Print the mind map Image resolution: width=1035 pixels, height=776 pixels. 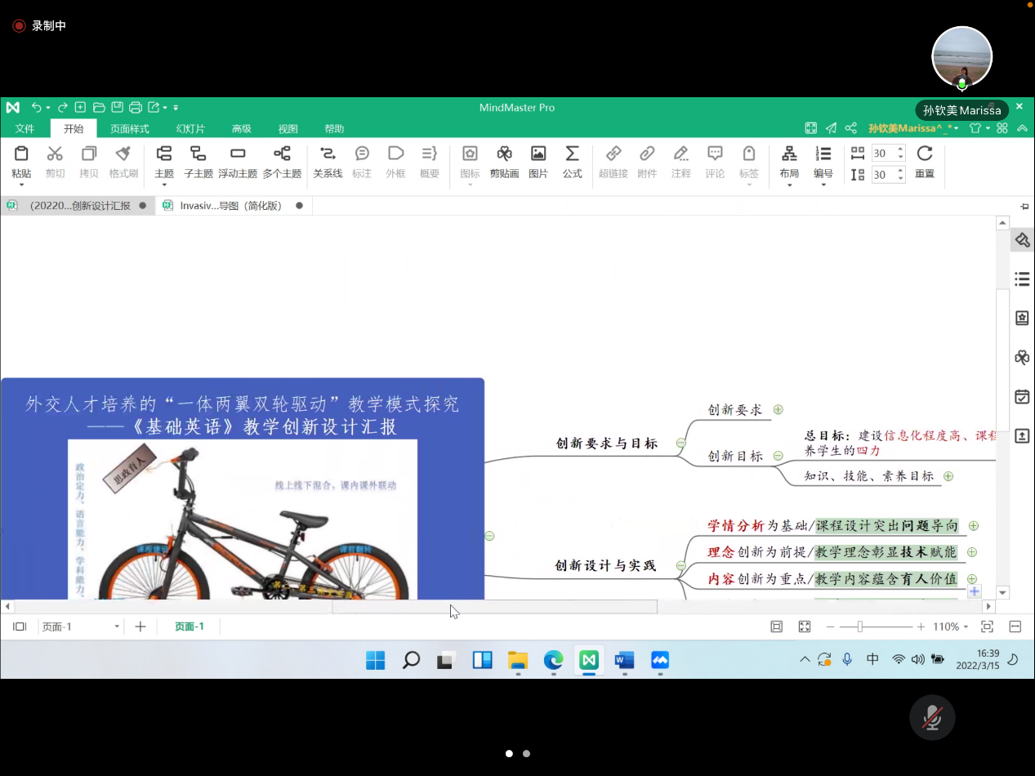[136, 107]
